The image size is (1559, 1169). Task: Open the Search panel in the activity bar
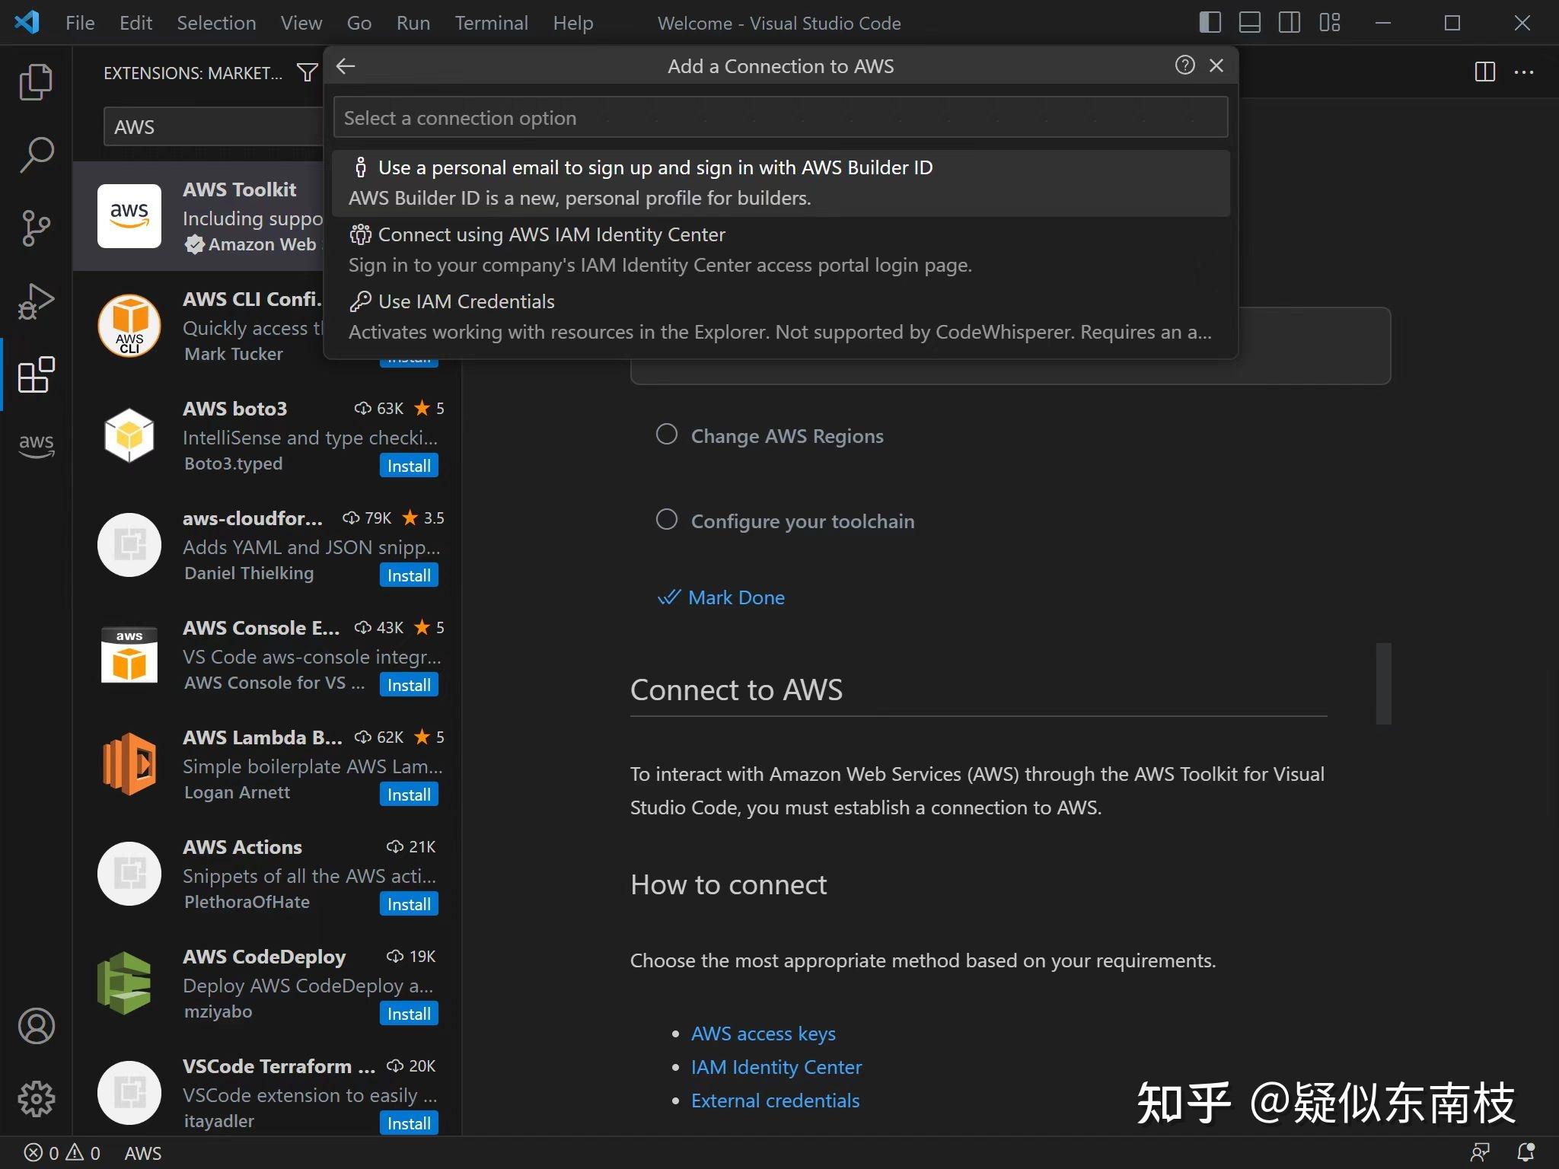pyautogui.click(x=35, y=154)
